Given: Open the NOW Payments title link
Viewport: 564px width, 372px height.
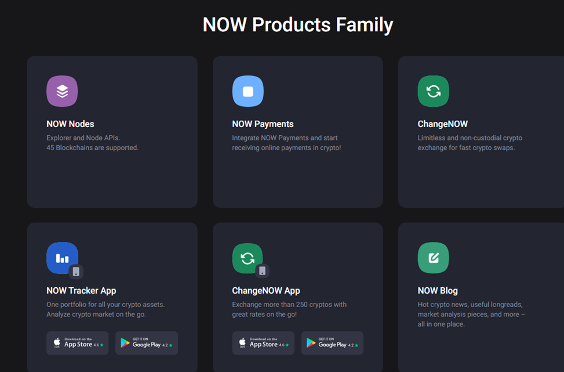Looking at the screenshot, I should coord(263,124).
